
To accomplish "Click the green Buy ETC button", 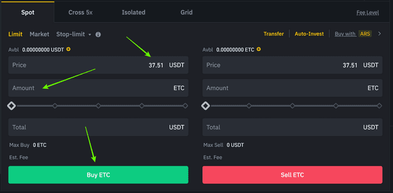I will [x=98, y=175].
